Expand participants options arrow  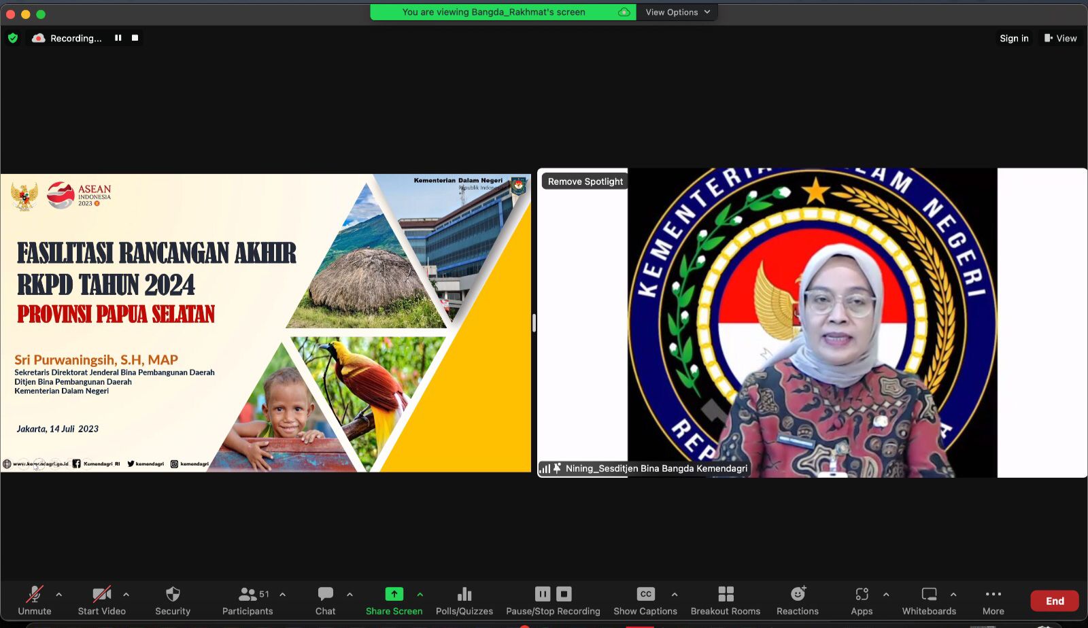coord(283,595)
